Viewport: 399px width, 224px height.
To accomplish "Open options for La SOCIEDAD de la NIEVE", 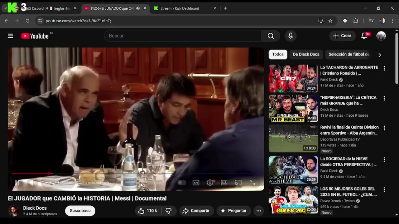I will (384, 160).
